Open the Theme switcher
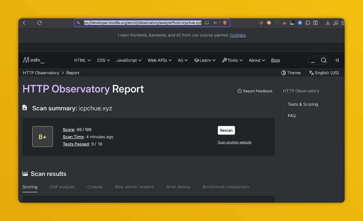 tap(291, 73)
